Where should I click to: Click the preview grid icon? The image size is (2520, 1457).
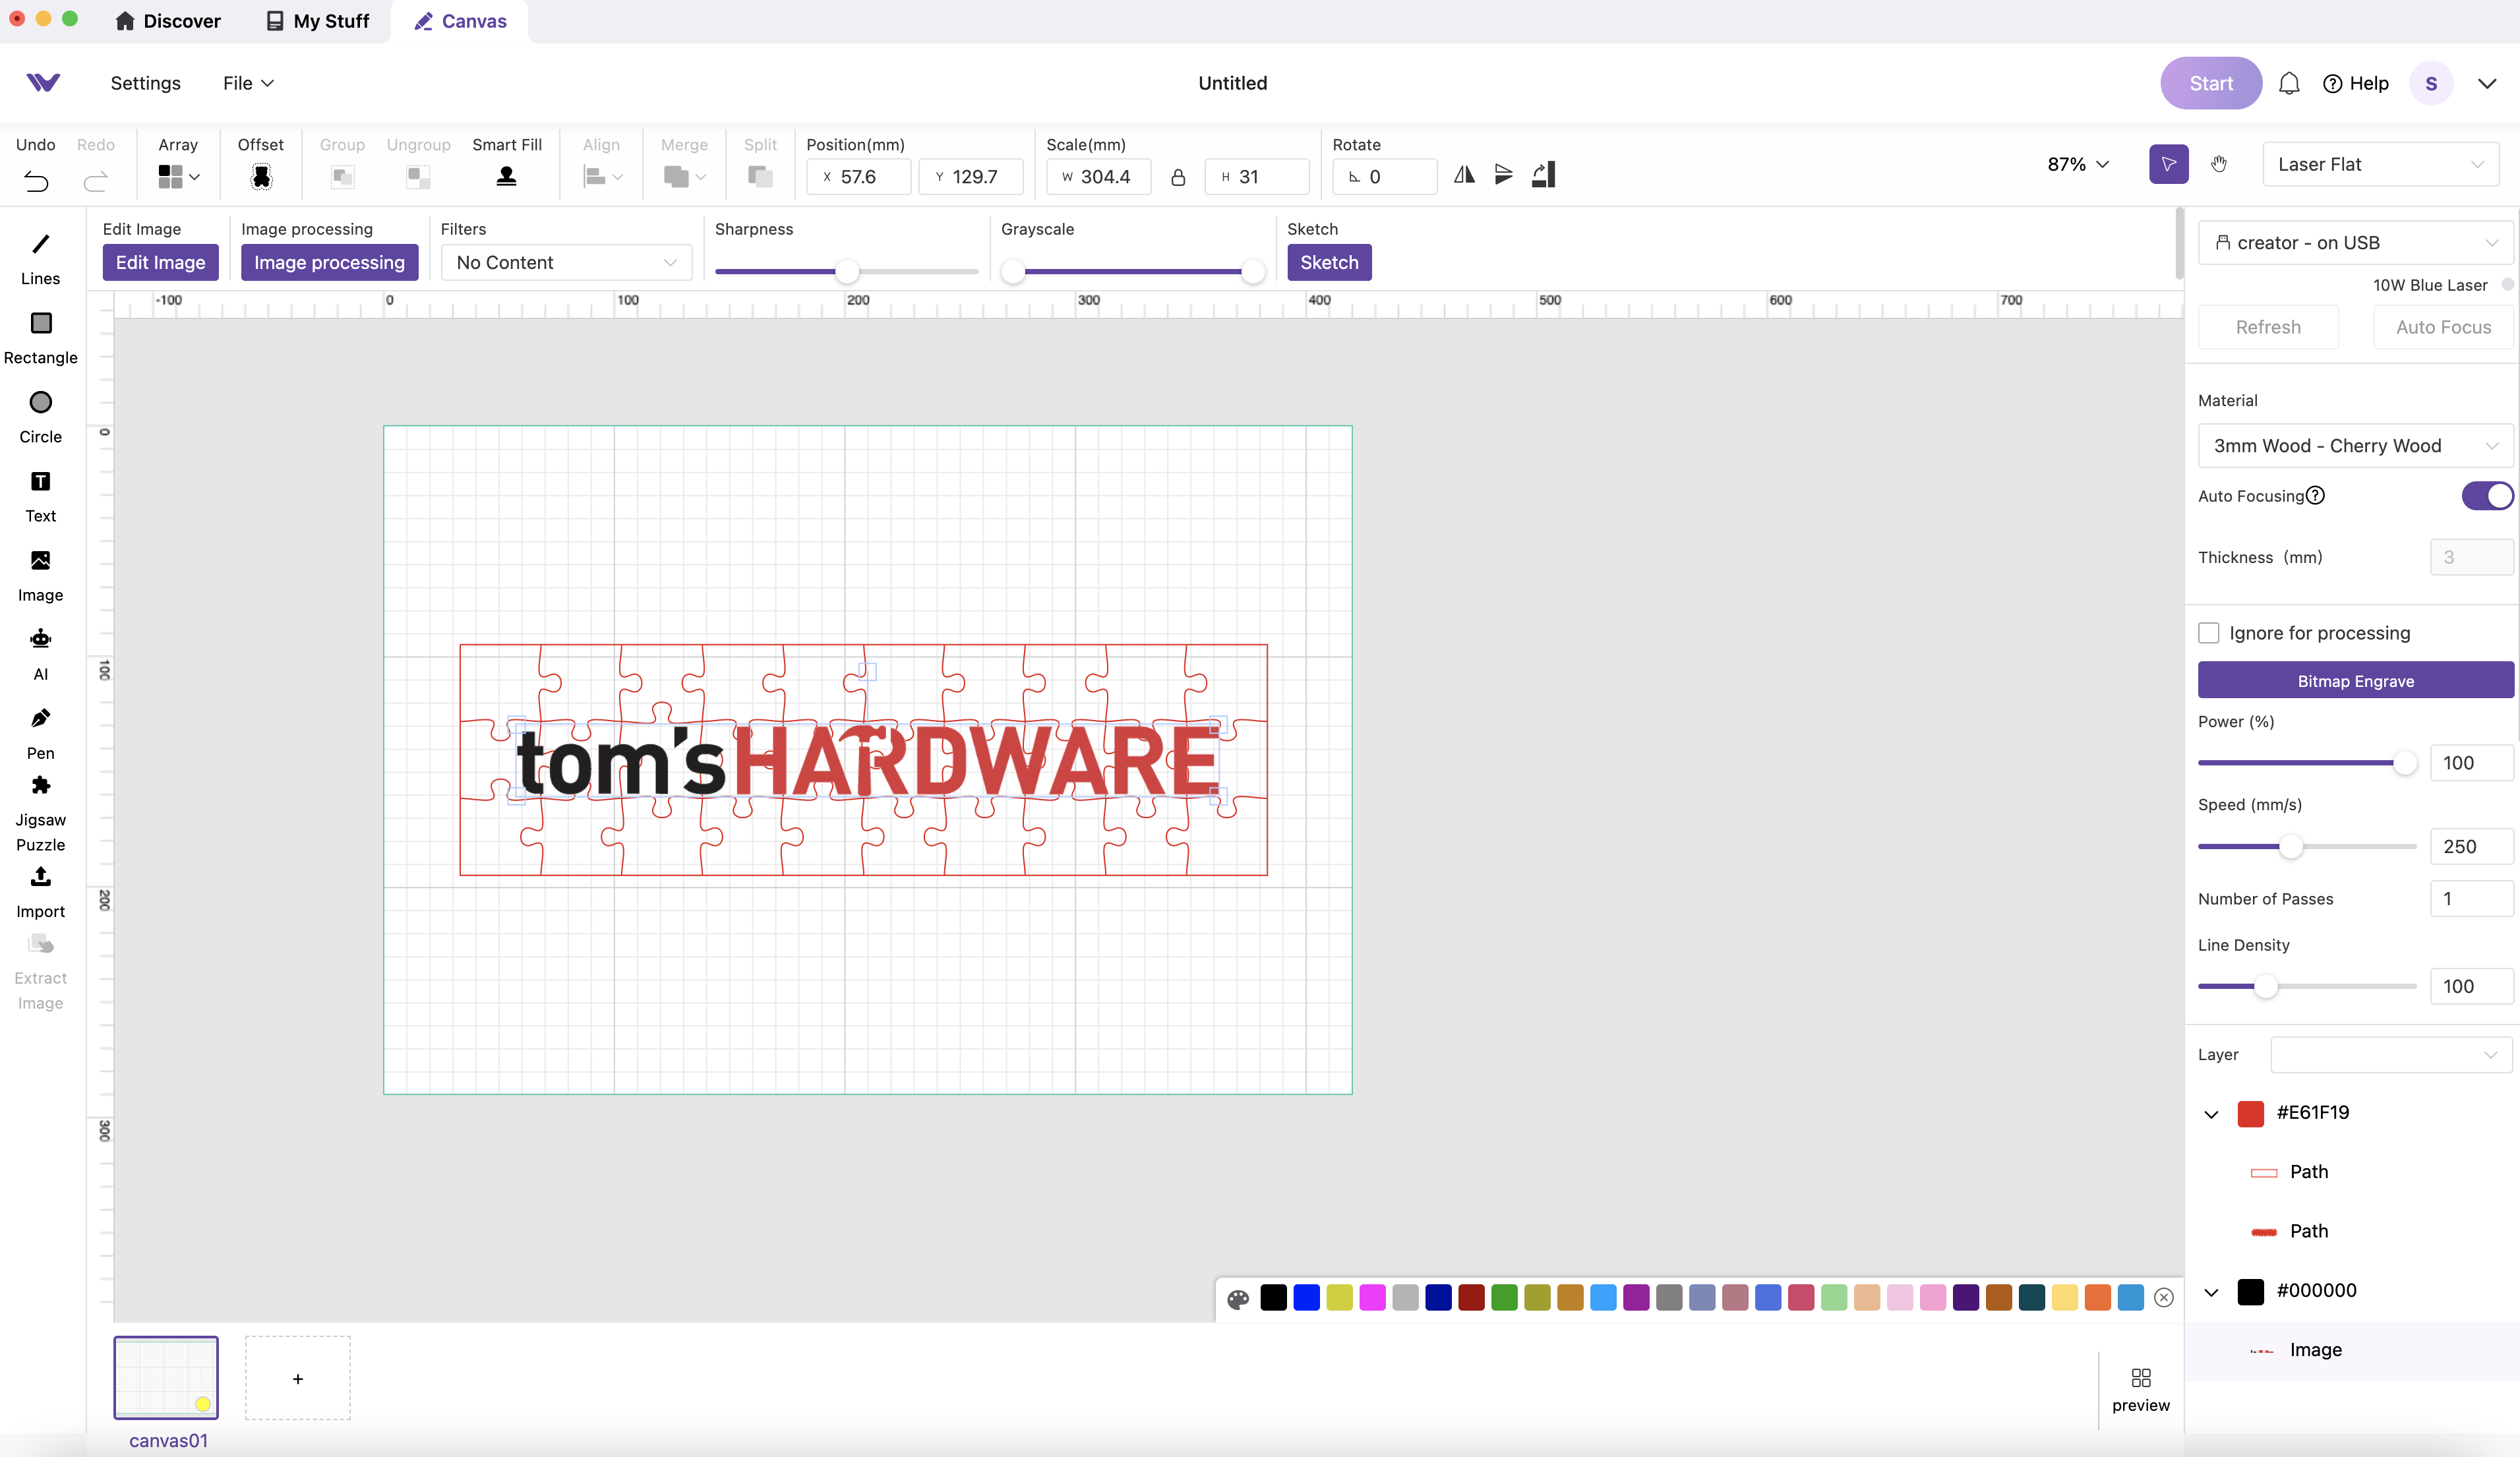(x=2141, y=1378)
